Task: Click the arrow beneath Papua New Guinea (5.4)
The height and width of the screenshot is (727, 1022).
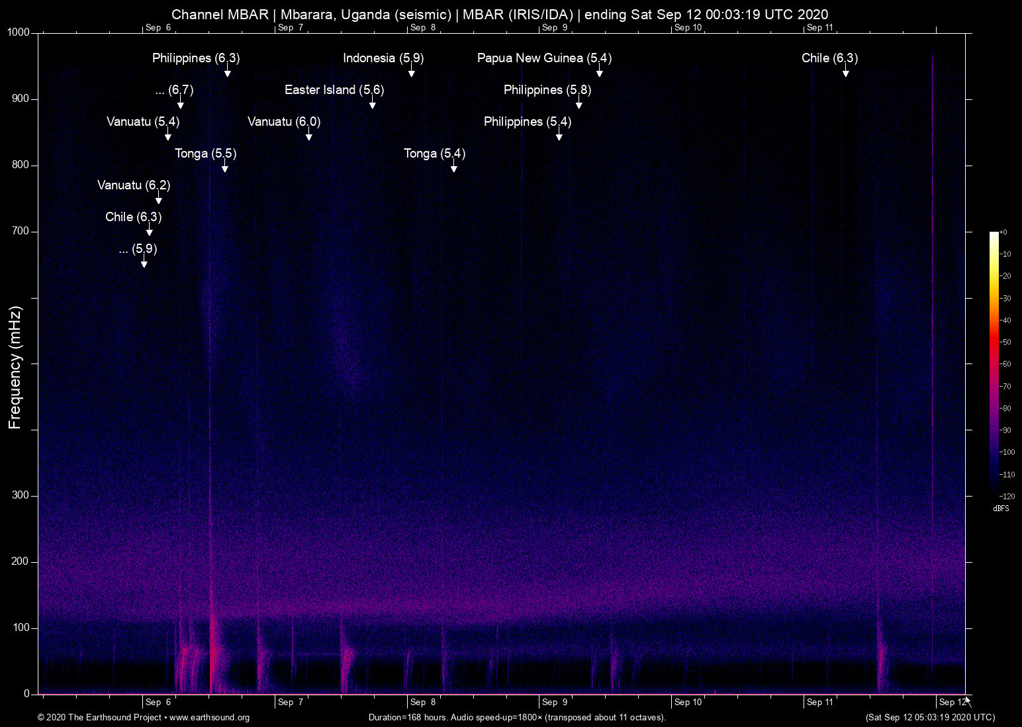Action: [x=599, y=72]
